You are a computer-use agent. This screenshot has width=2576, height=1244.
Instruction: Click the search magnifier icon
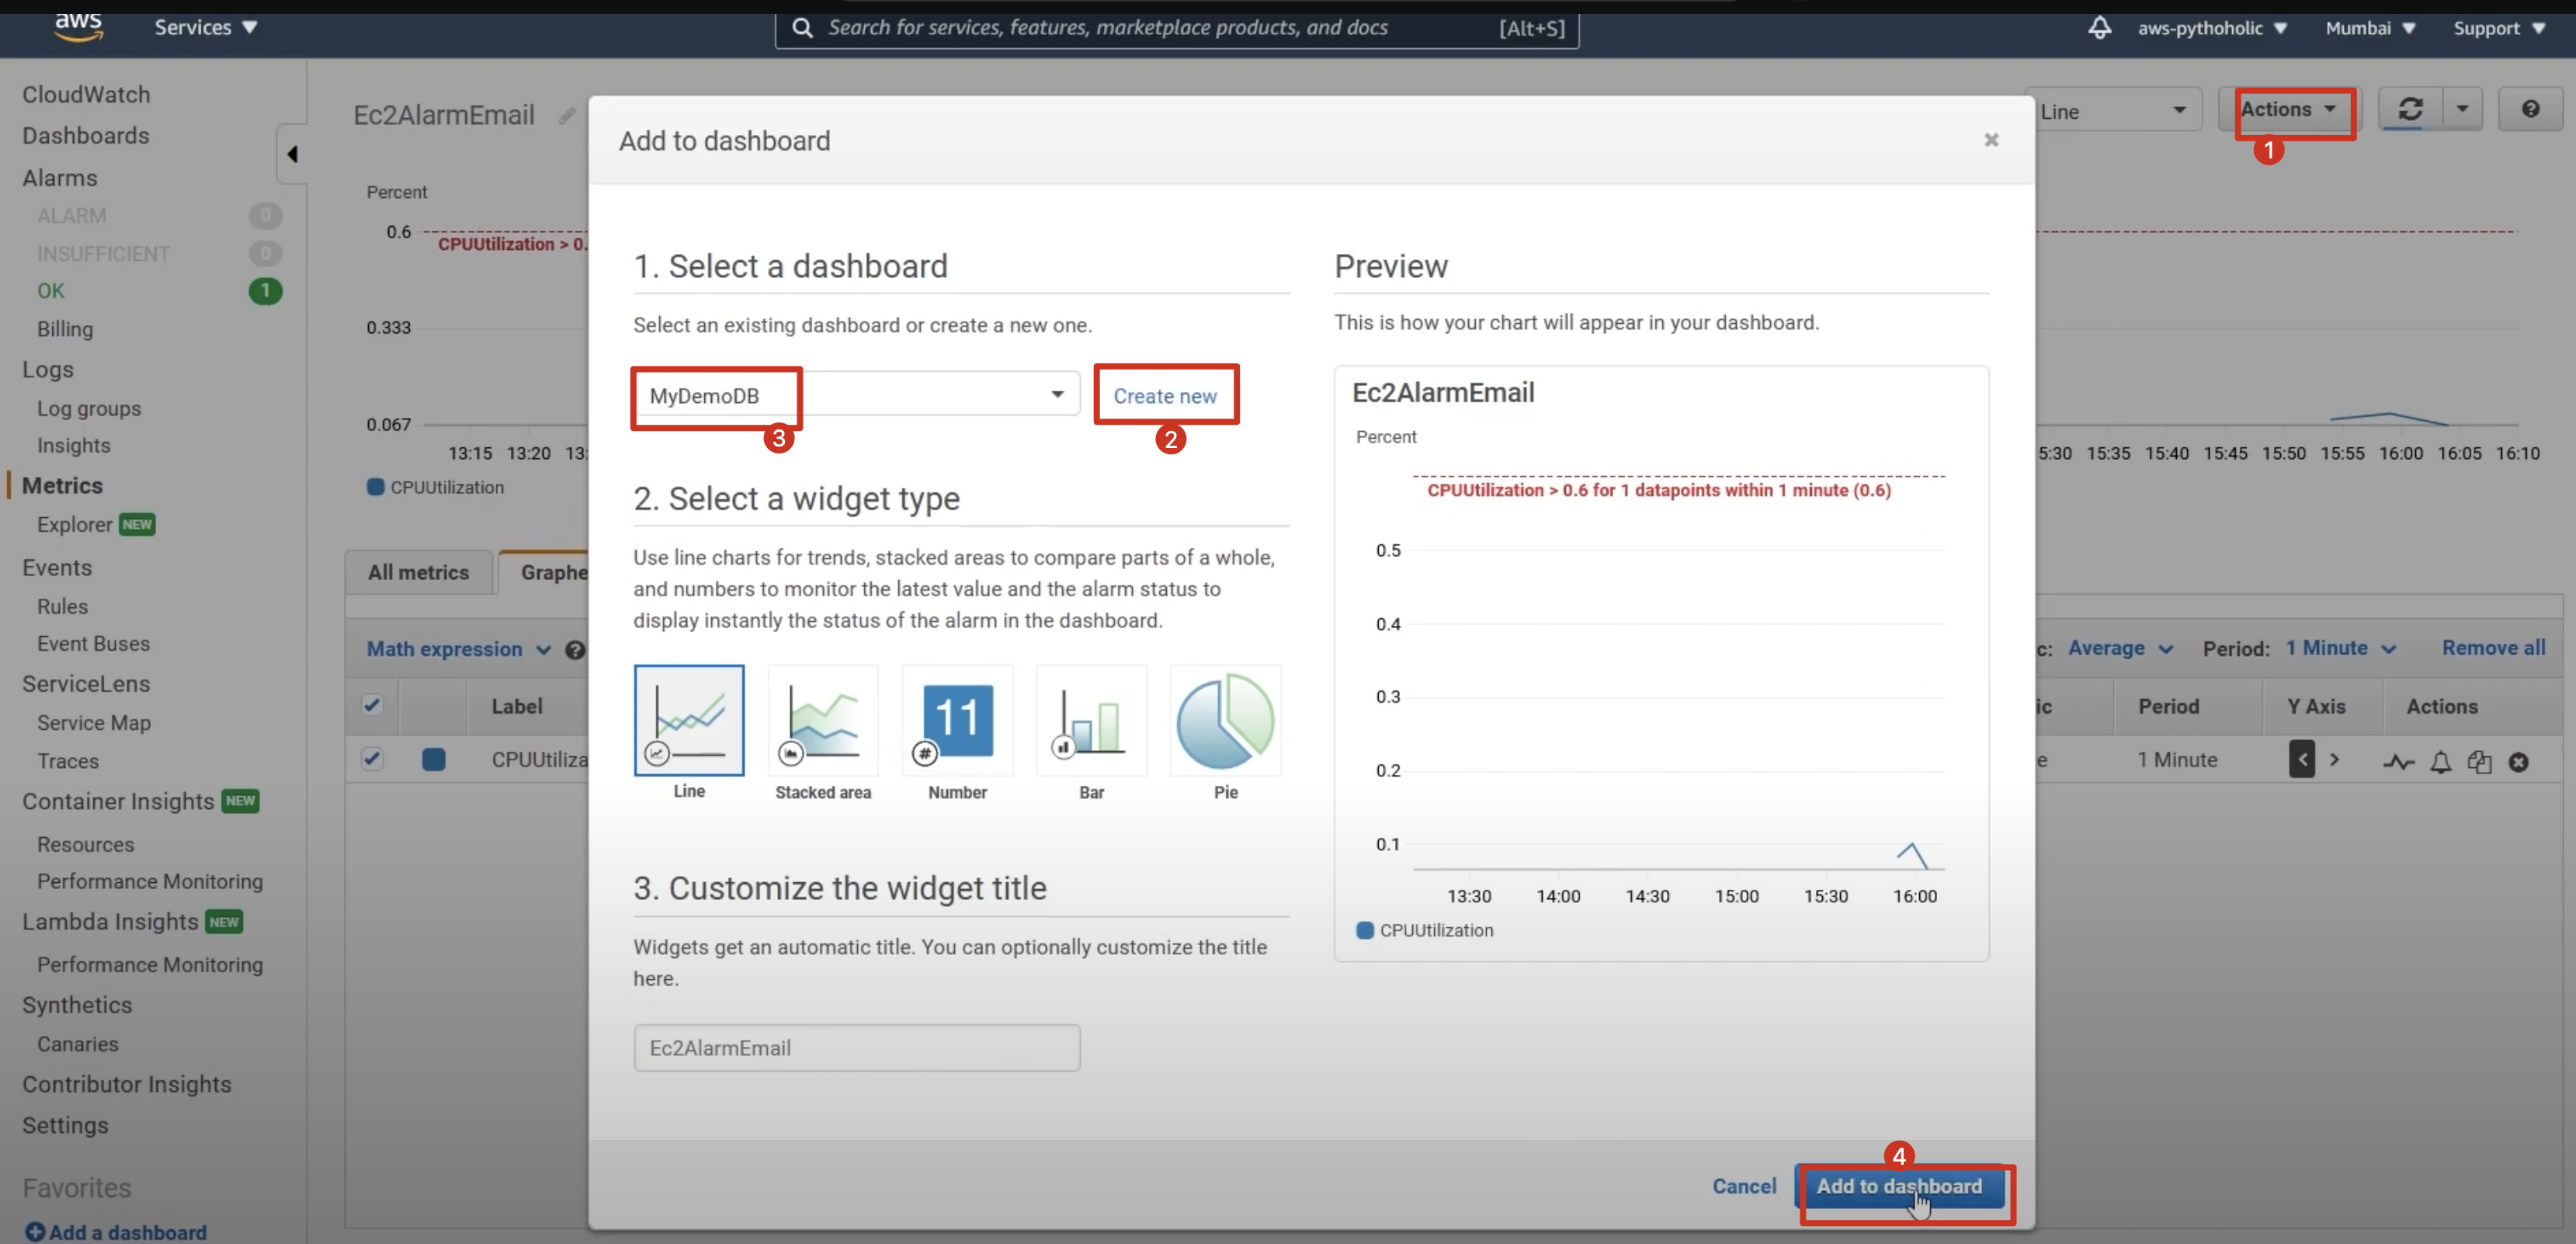802,28
